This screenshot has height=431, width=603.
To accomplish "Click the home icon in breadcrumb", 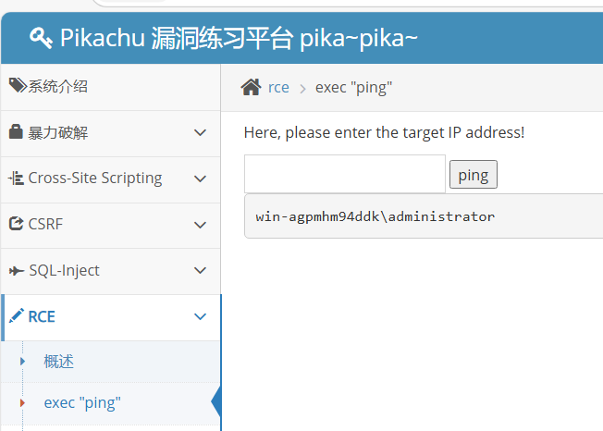I will [x=251, y=87].
